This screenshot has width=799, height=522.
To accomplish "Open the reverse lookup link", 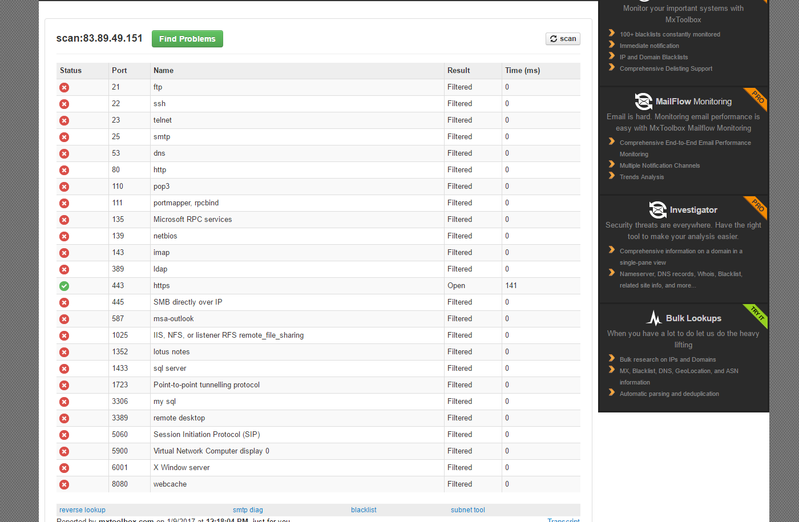I will 82,510.
